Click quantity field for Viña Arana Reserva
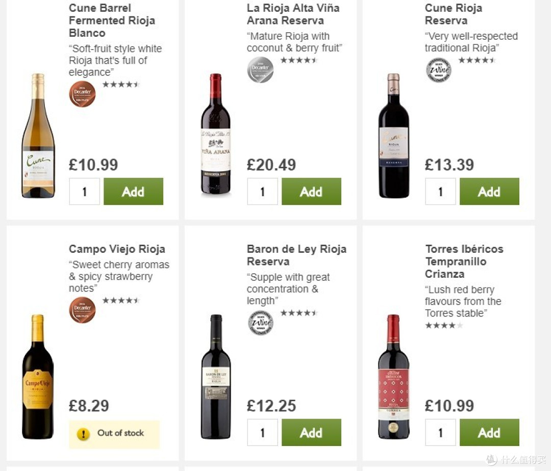Screen dimensions: 551x471 263,191
